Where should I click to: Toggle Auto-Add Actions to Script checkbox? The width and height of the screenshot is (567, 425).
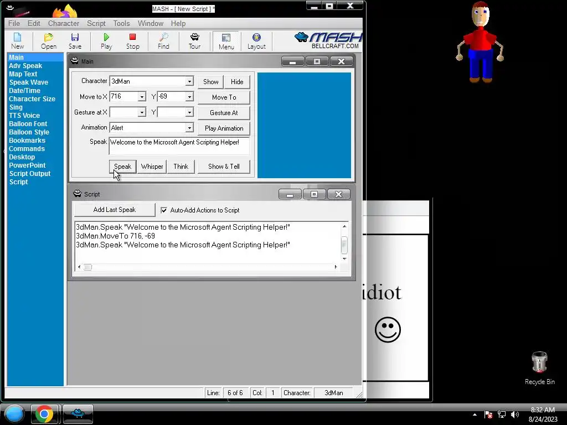(164, 210)
